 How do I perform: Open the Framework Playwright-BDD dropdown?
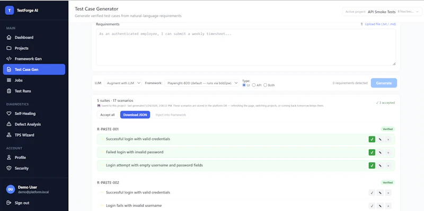coord(202,83)
